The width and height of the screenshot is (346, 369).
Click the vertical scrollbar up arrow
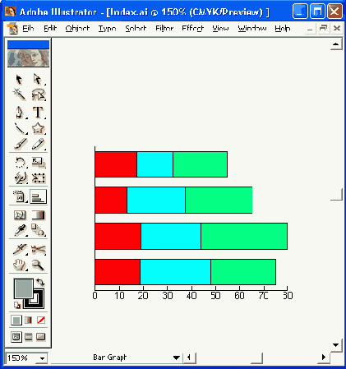click(x=336, y=44)
